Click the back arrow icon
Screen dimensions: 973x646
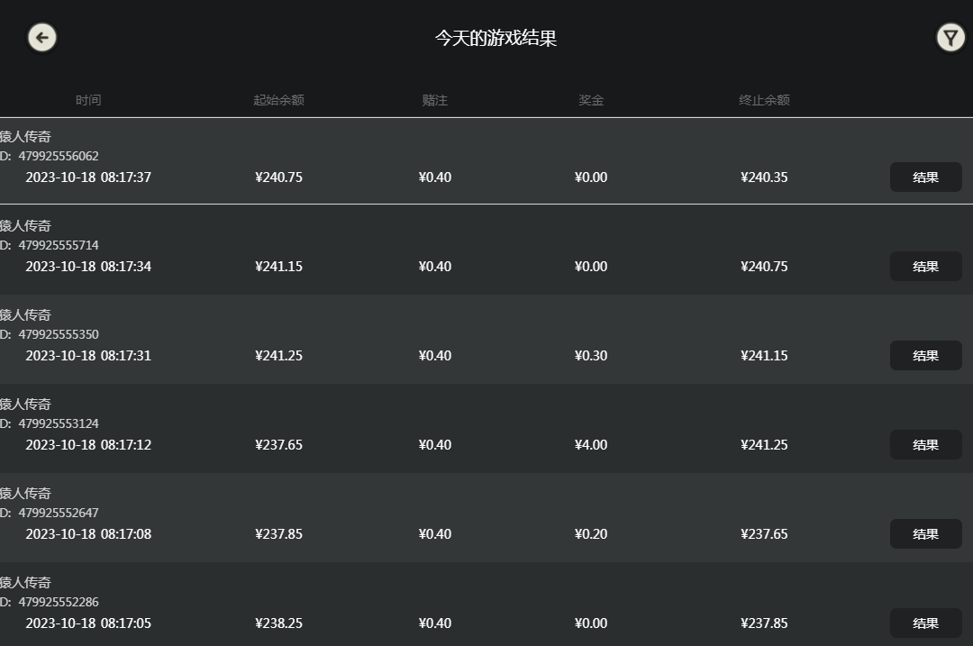(41, 37)
